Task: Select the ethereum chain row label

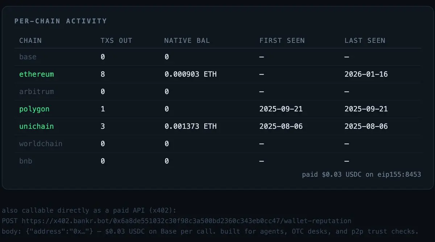Action: 37,74
